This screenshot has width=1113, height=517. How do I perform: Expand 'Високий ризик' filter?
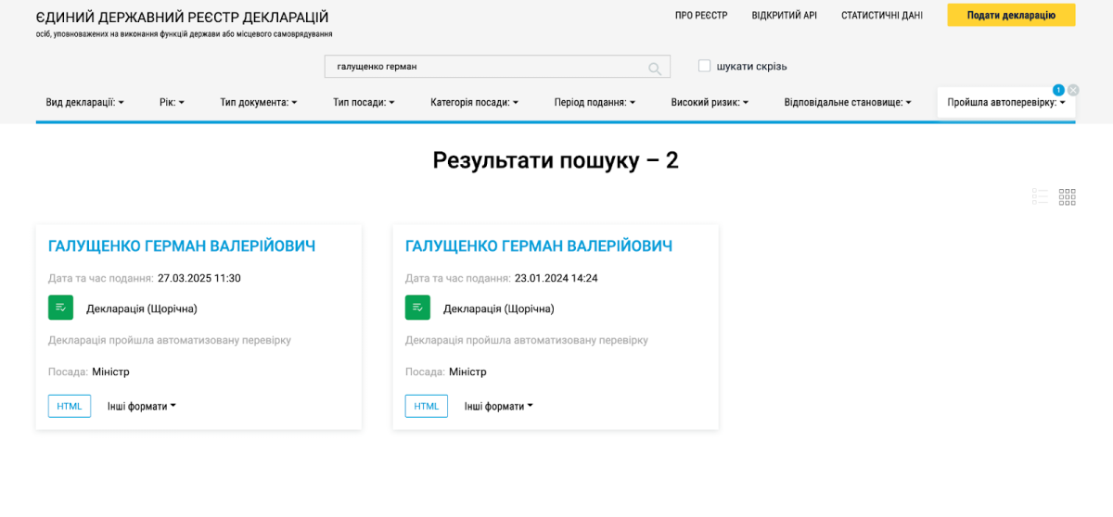click(710, 103)
